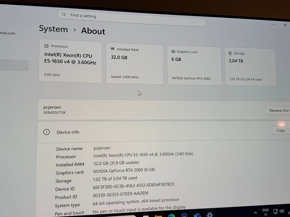The height and width of the screenshot is (217, 290).
Task: Open Settings from the taskbar gear icon
Action: click(210, 215)
